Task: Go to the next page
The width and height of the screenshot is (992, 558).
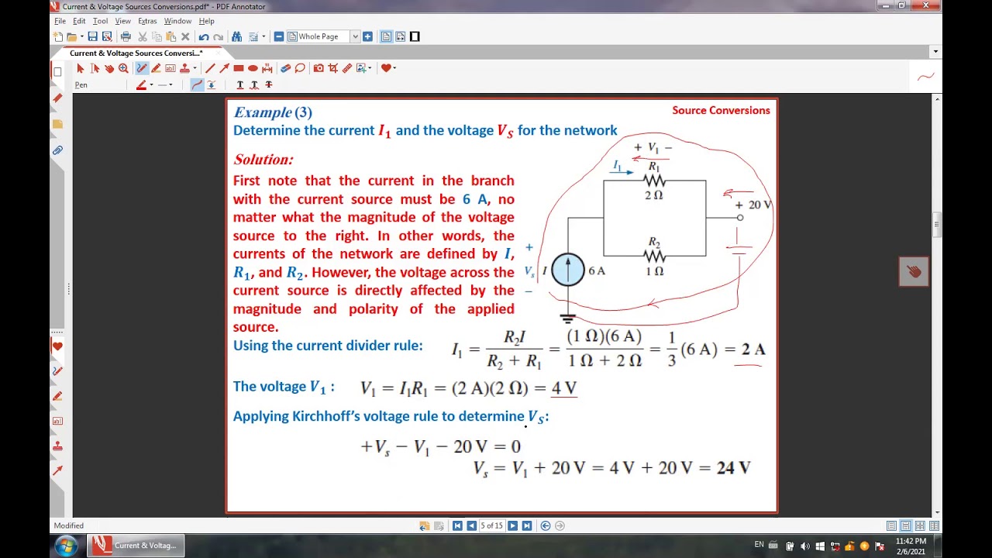Action: (512, 525)
